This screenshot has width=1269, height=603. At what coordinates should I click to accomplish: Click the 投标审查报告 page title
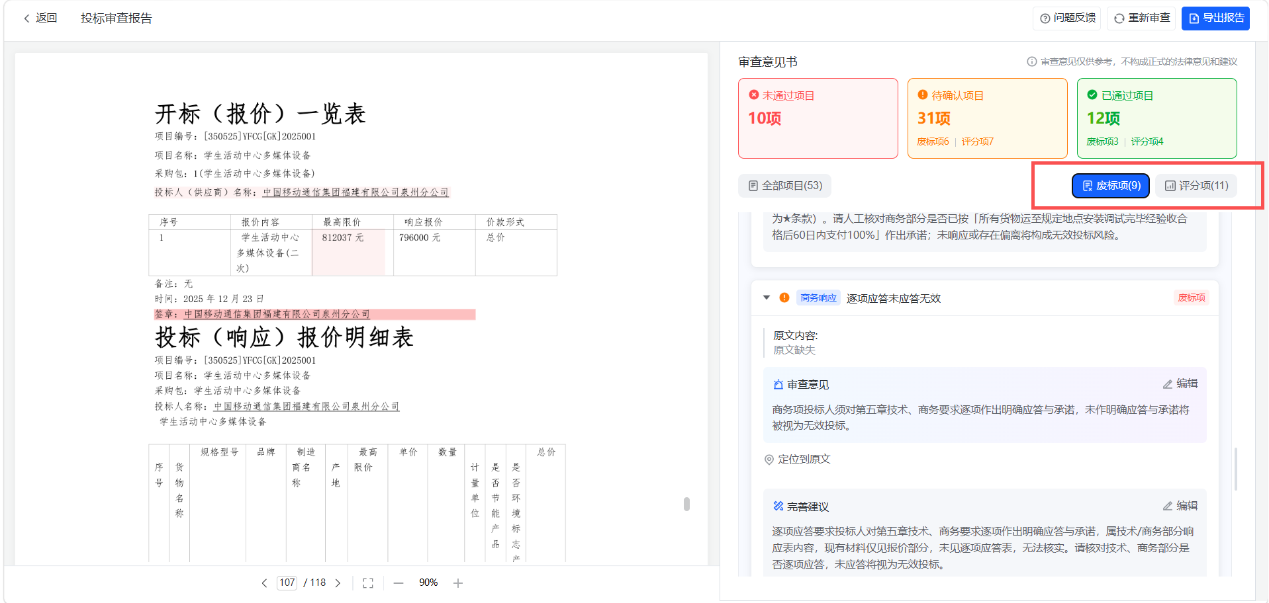(x=117, y=19)
